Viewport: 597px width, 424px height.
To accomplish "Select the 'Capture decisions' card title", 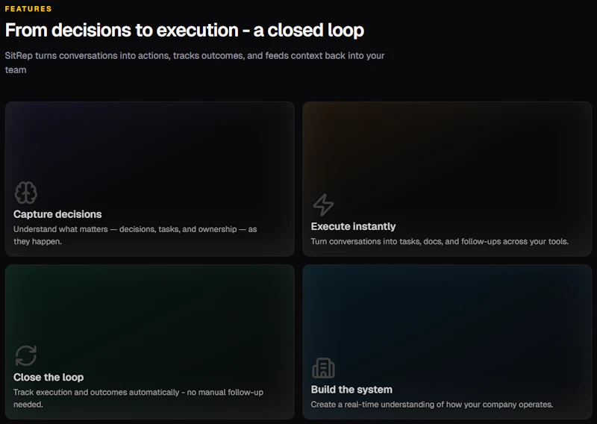I will click(x=57, y=214).
